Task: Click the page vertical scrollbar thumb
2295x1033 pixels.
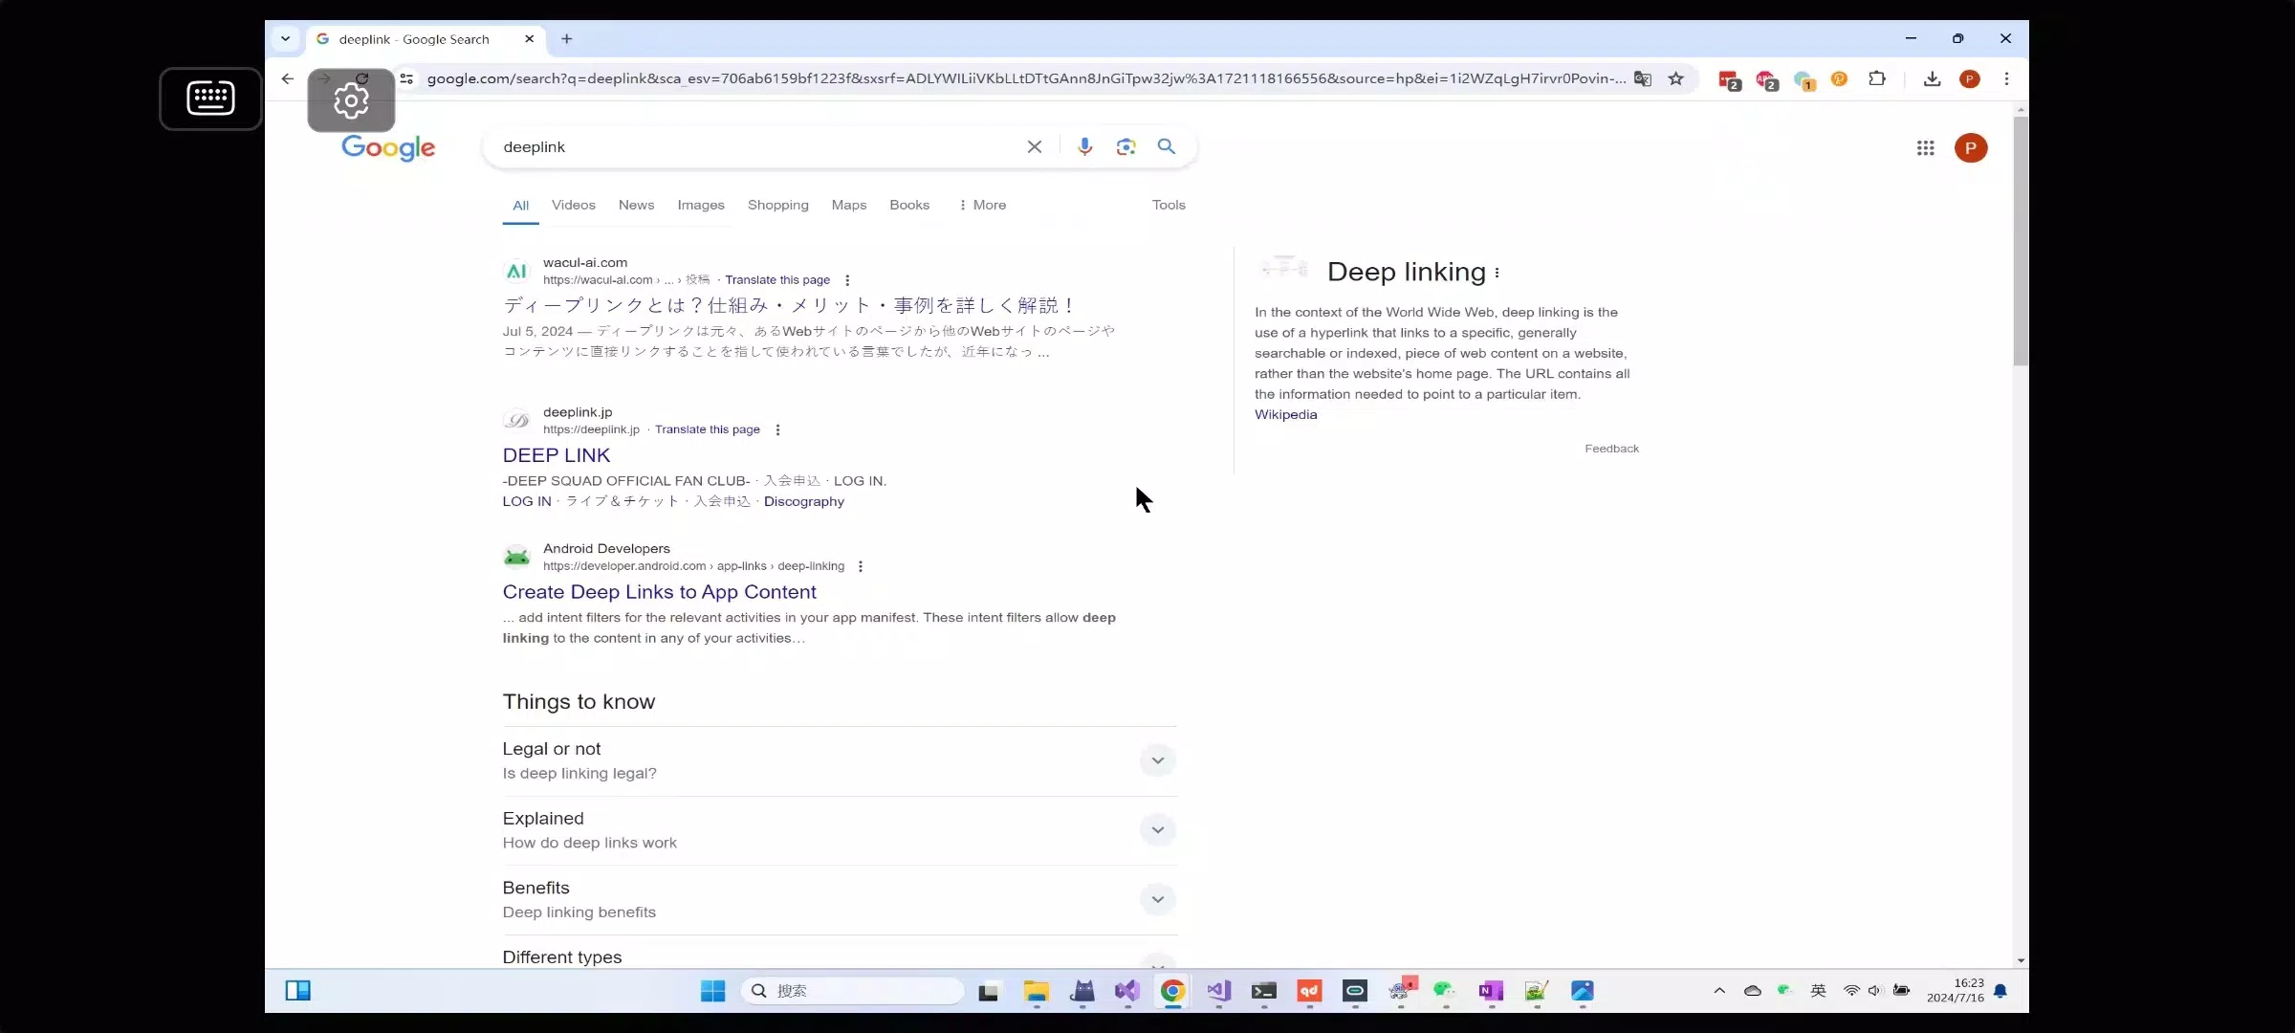Action: [2021, 239]
